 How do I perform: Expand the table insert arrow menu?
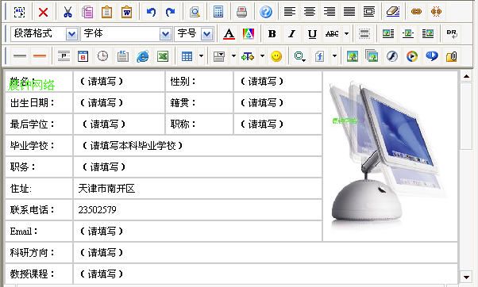(x=201, y=56)
